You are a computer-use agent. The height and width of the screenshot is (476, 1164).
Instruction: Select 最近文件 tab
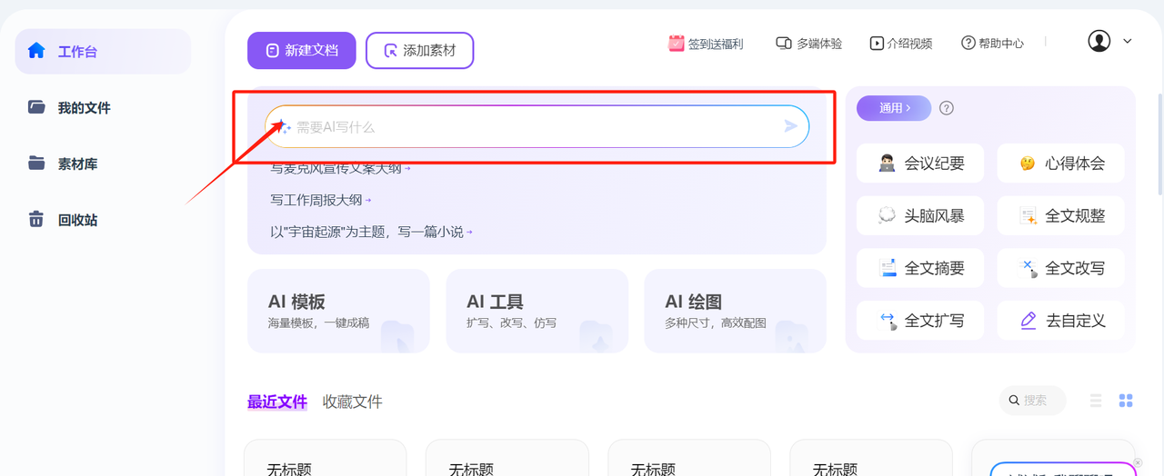point(276,402)
